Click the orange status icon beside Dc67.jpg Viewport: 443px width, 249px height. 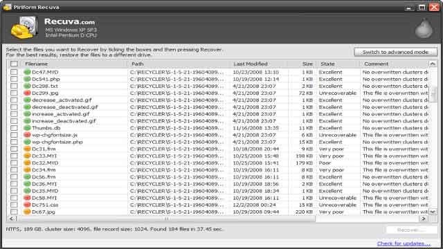coord(27,212)
